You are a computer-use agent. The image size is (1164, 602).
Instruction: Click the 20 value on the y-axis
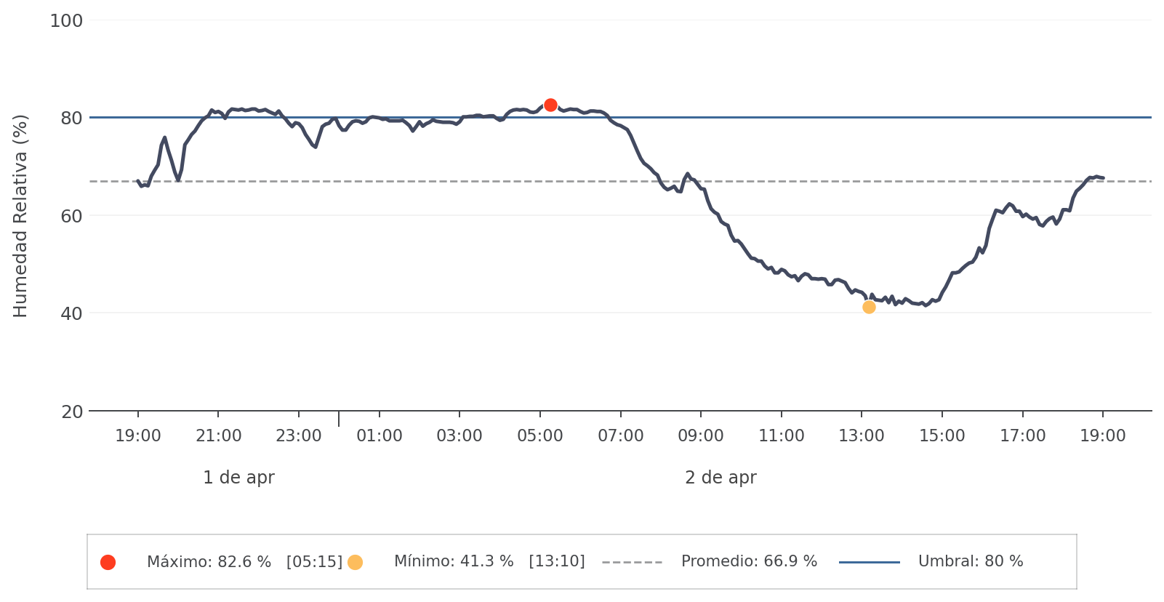pos(72,412)
